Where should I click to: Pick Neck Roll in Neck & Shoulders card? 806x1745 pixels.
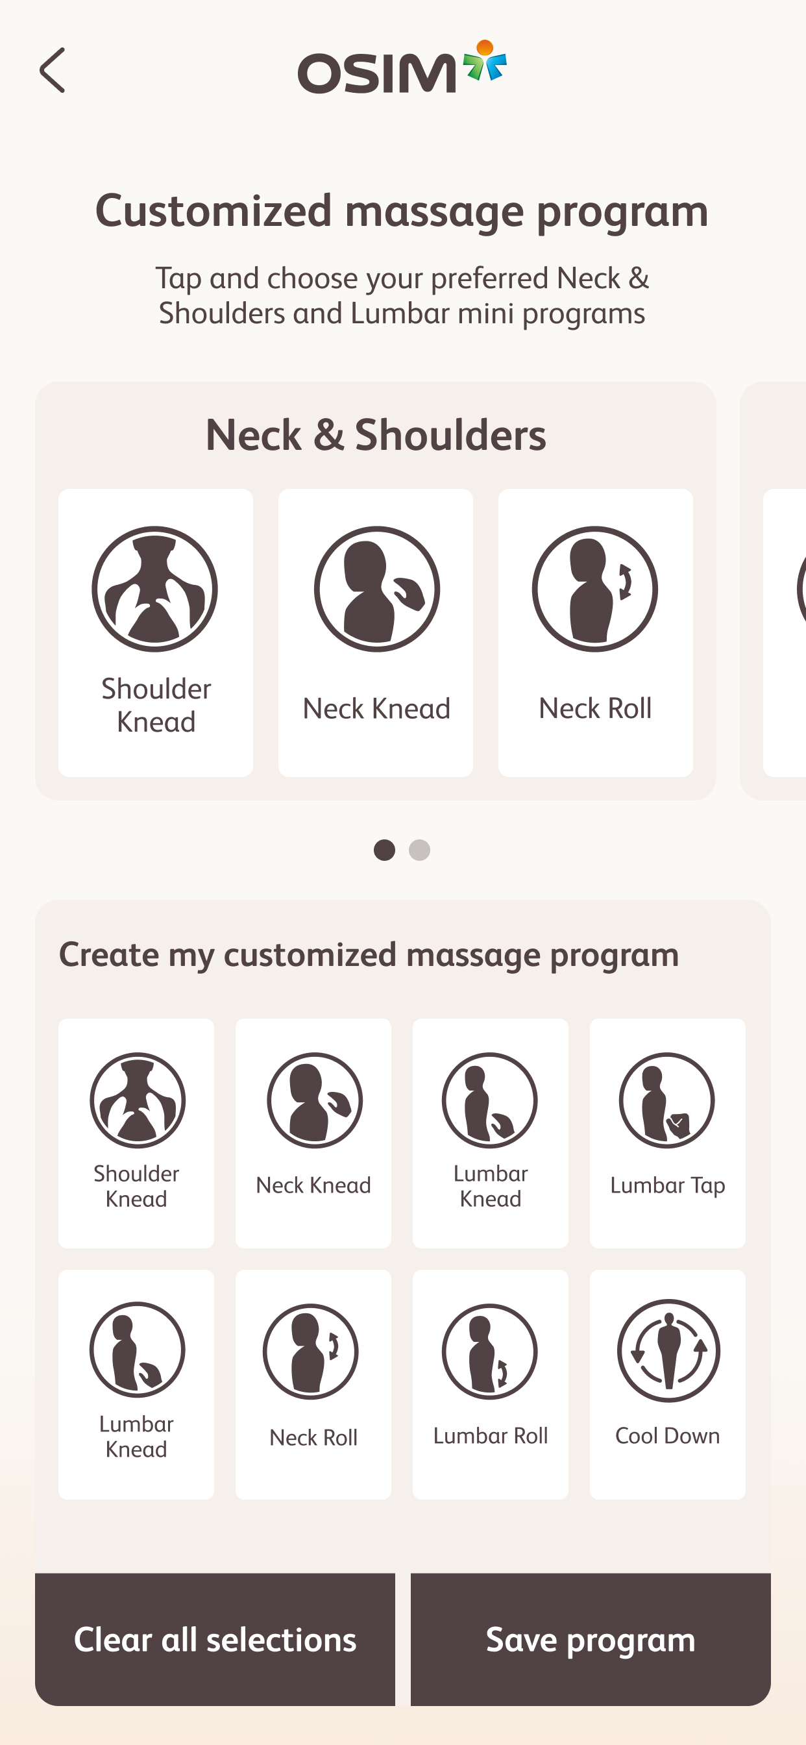coord(595,633)
